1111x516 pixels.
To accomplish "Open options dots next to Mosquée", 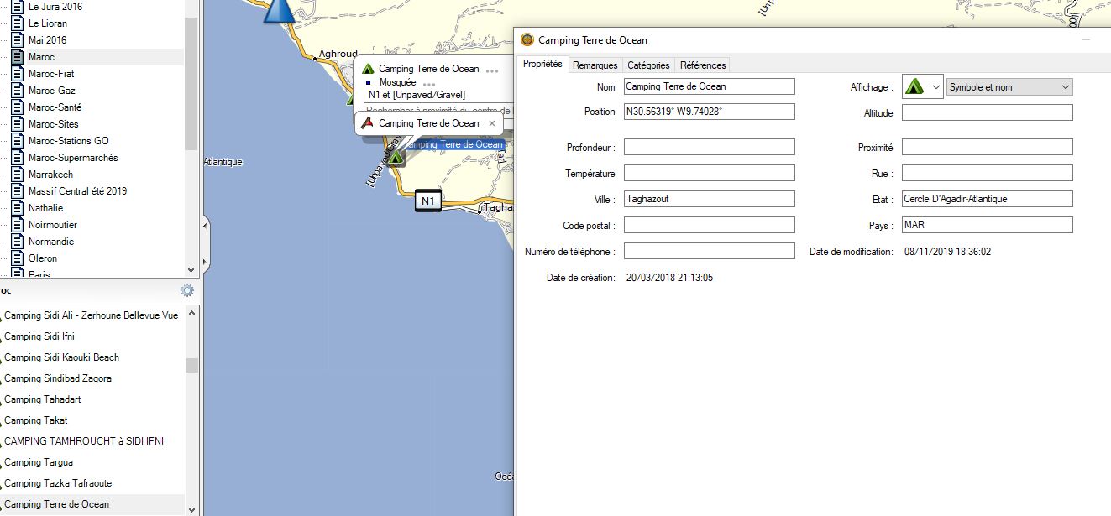I will tap(429, 83).
